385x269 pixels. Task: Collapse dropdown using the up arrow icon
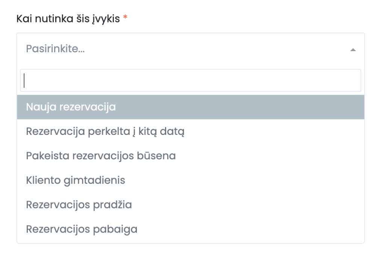tap(353, 50)
